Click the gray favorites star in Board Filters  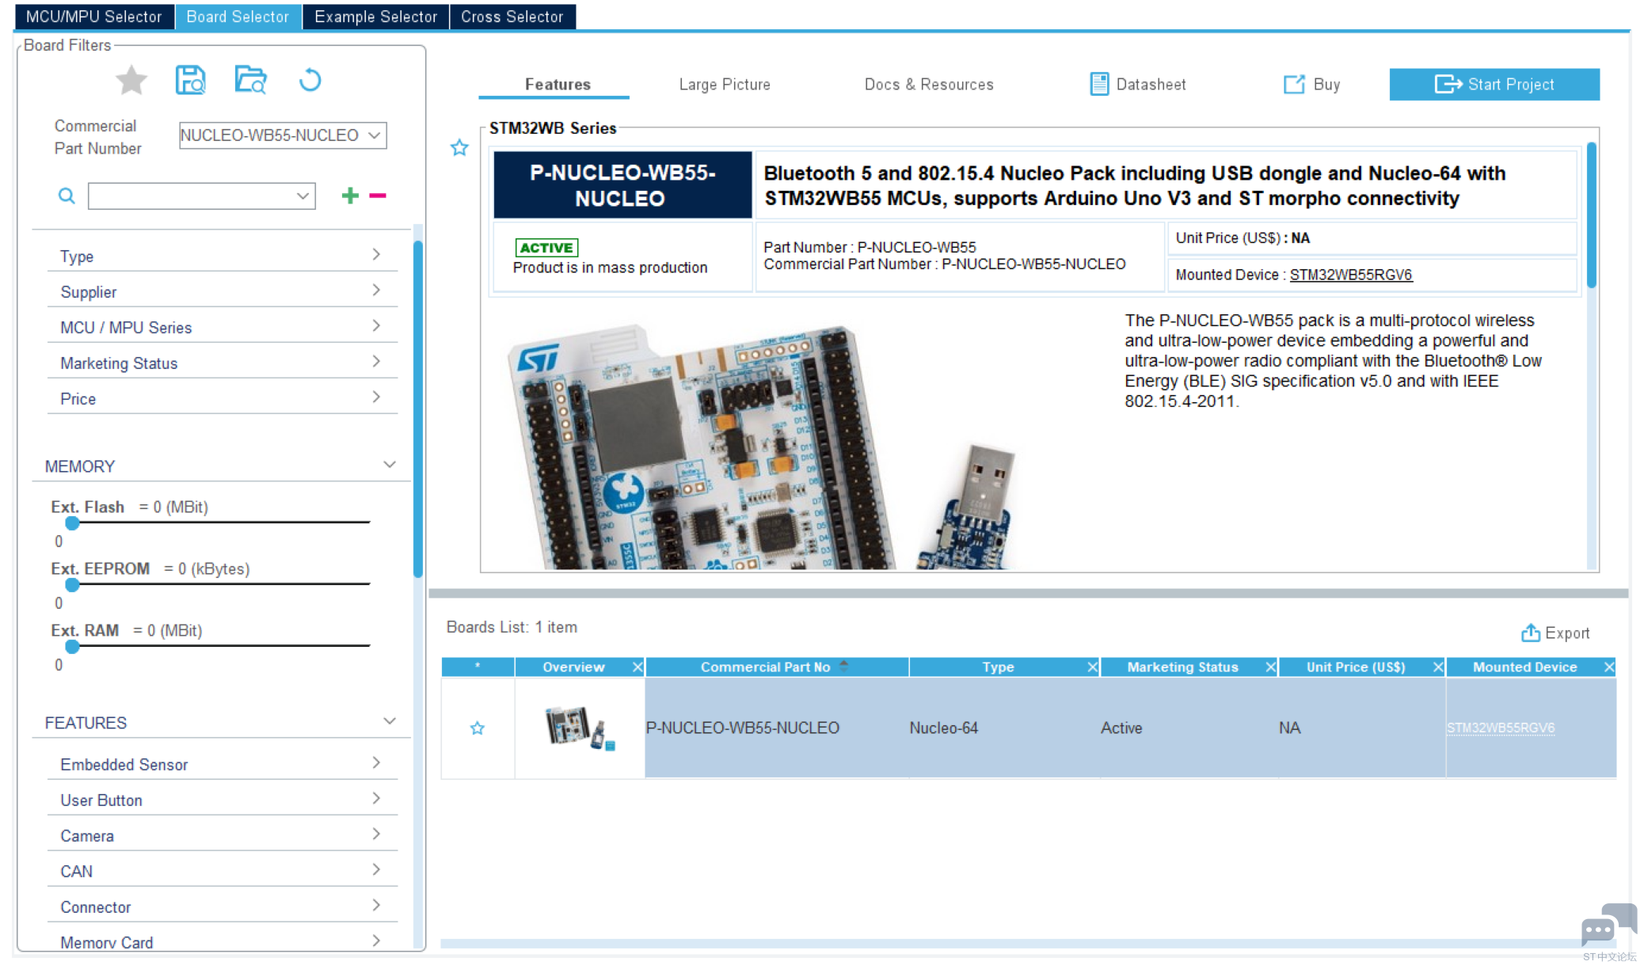(131, 80)
